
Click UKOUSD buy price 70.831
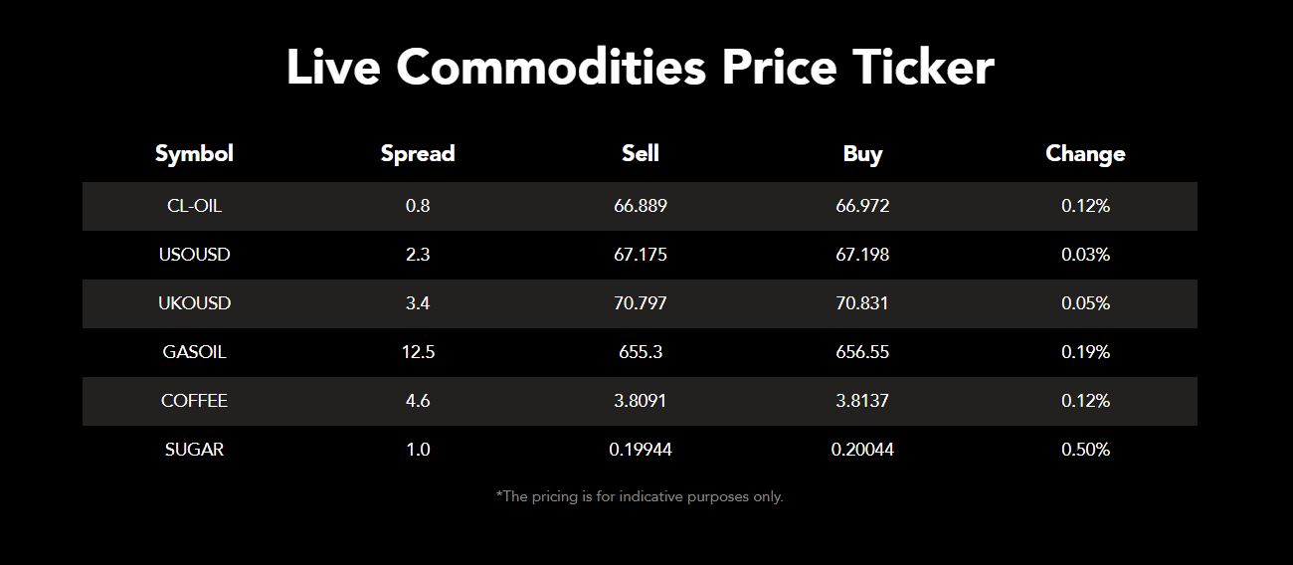(862, 303)
